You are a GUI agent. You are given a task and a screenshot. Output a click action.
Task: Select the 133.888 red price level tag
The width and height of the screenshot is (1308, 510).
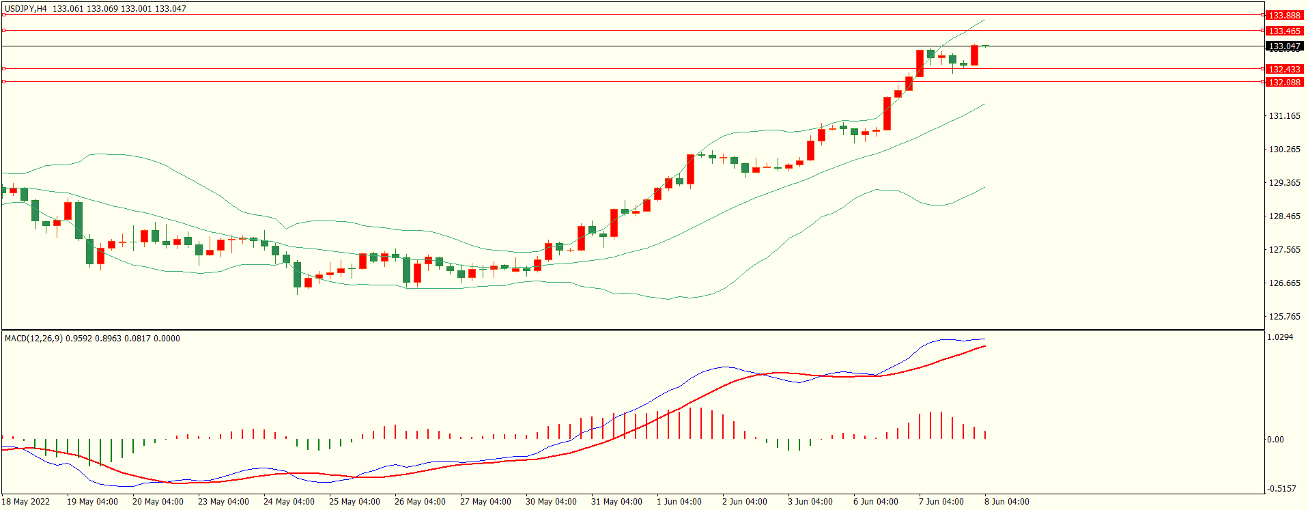pos(1284,15)
